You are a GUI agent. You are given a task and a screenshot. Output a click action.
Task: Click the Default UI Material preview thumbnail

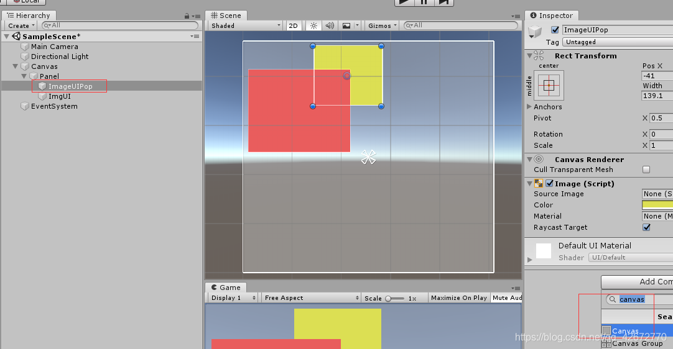[544, 251]
